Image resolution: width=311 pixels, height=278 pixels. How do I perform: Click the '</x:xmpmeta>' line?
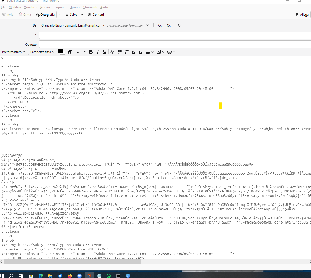tap(14, 107)
